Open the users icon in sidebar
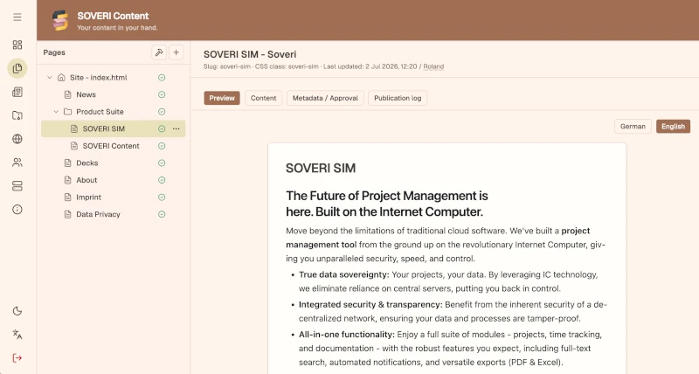699x374 pixels. point(17,163)
